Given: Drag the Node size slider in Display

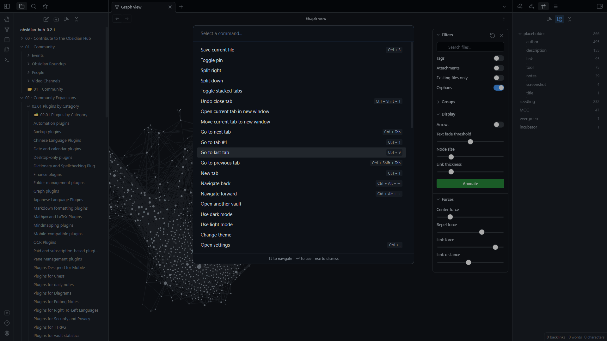Looking at the screenshot, I should (451, 157).
